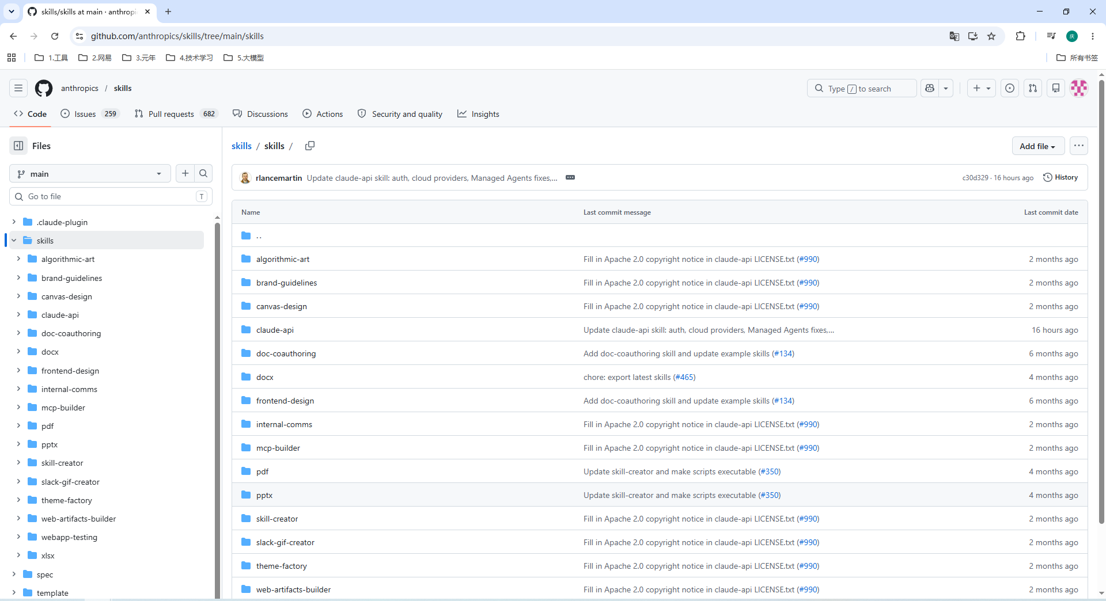Open the 所有书签 all bookmarks folder
Screen dimensions: 1106x601
1077,58
